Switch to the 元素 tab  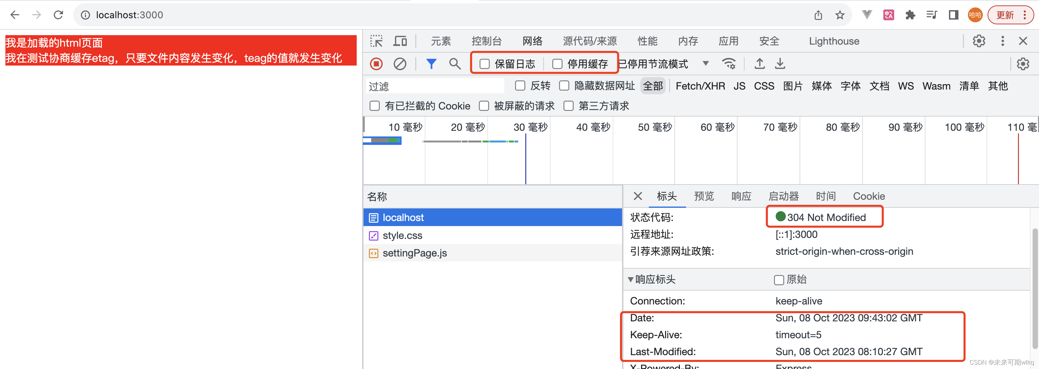pyautogui.click(x=441, y=41)
